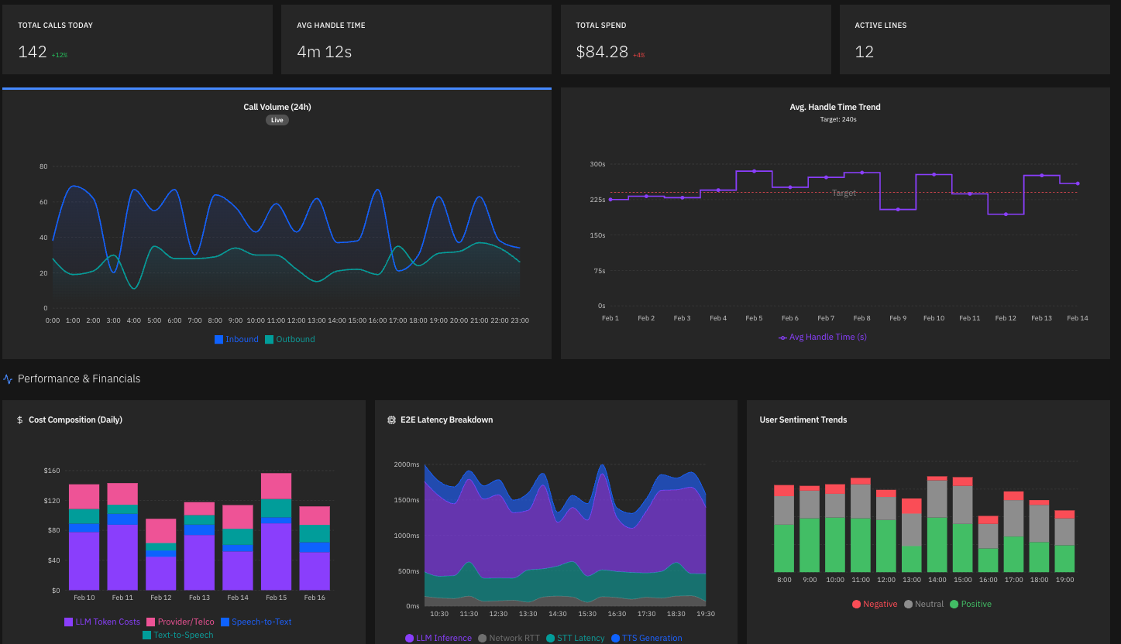Hide the Negative sentiment series
This screenshot has width=1121, height=644.
(875, 604)
